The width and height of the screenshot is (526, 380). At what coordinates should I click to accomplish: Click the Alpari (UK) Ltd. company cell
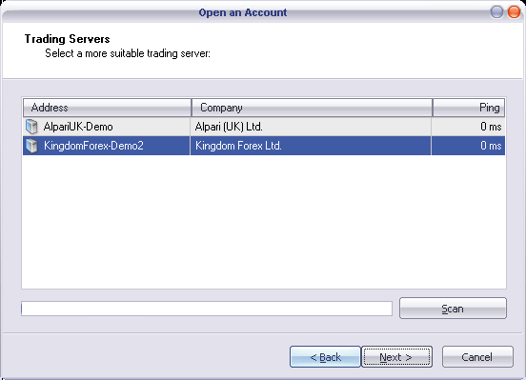point(311,127)
